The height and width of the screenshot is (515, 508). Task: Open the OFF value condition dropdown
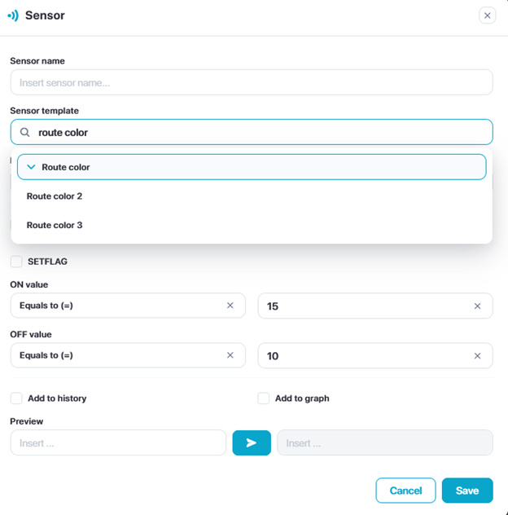click(x=118, y=355)
